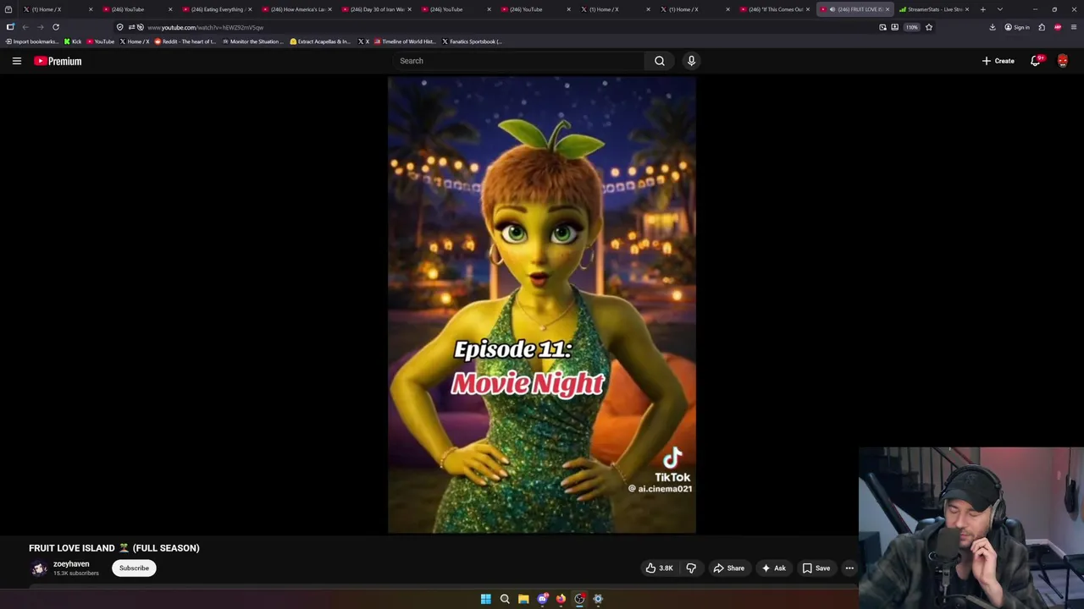This screenshot has height=609, width=1084.
Task: Open File Explorer from taskbar
Action: click(x=523, y=599)
